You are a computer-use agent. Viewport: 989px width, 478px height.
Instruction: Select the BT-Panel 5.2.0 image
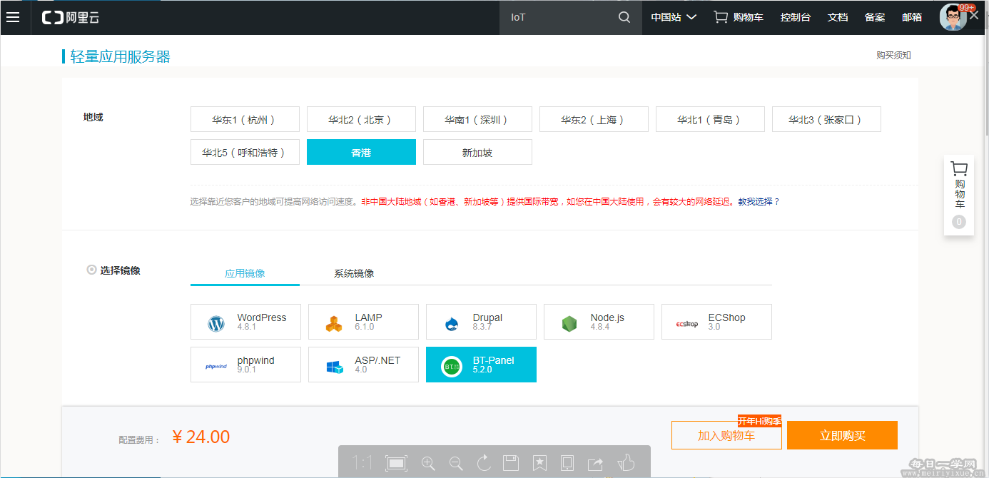pos(481,365)
